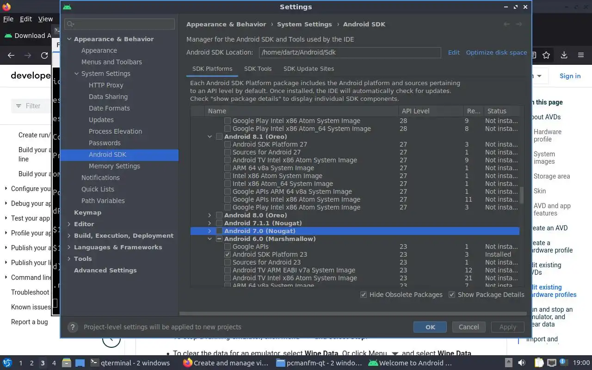Expand Editor settings section

(69, 224)
